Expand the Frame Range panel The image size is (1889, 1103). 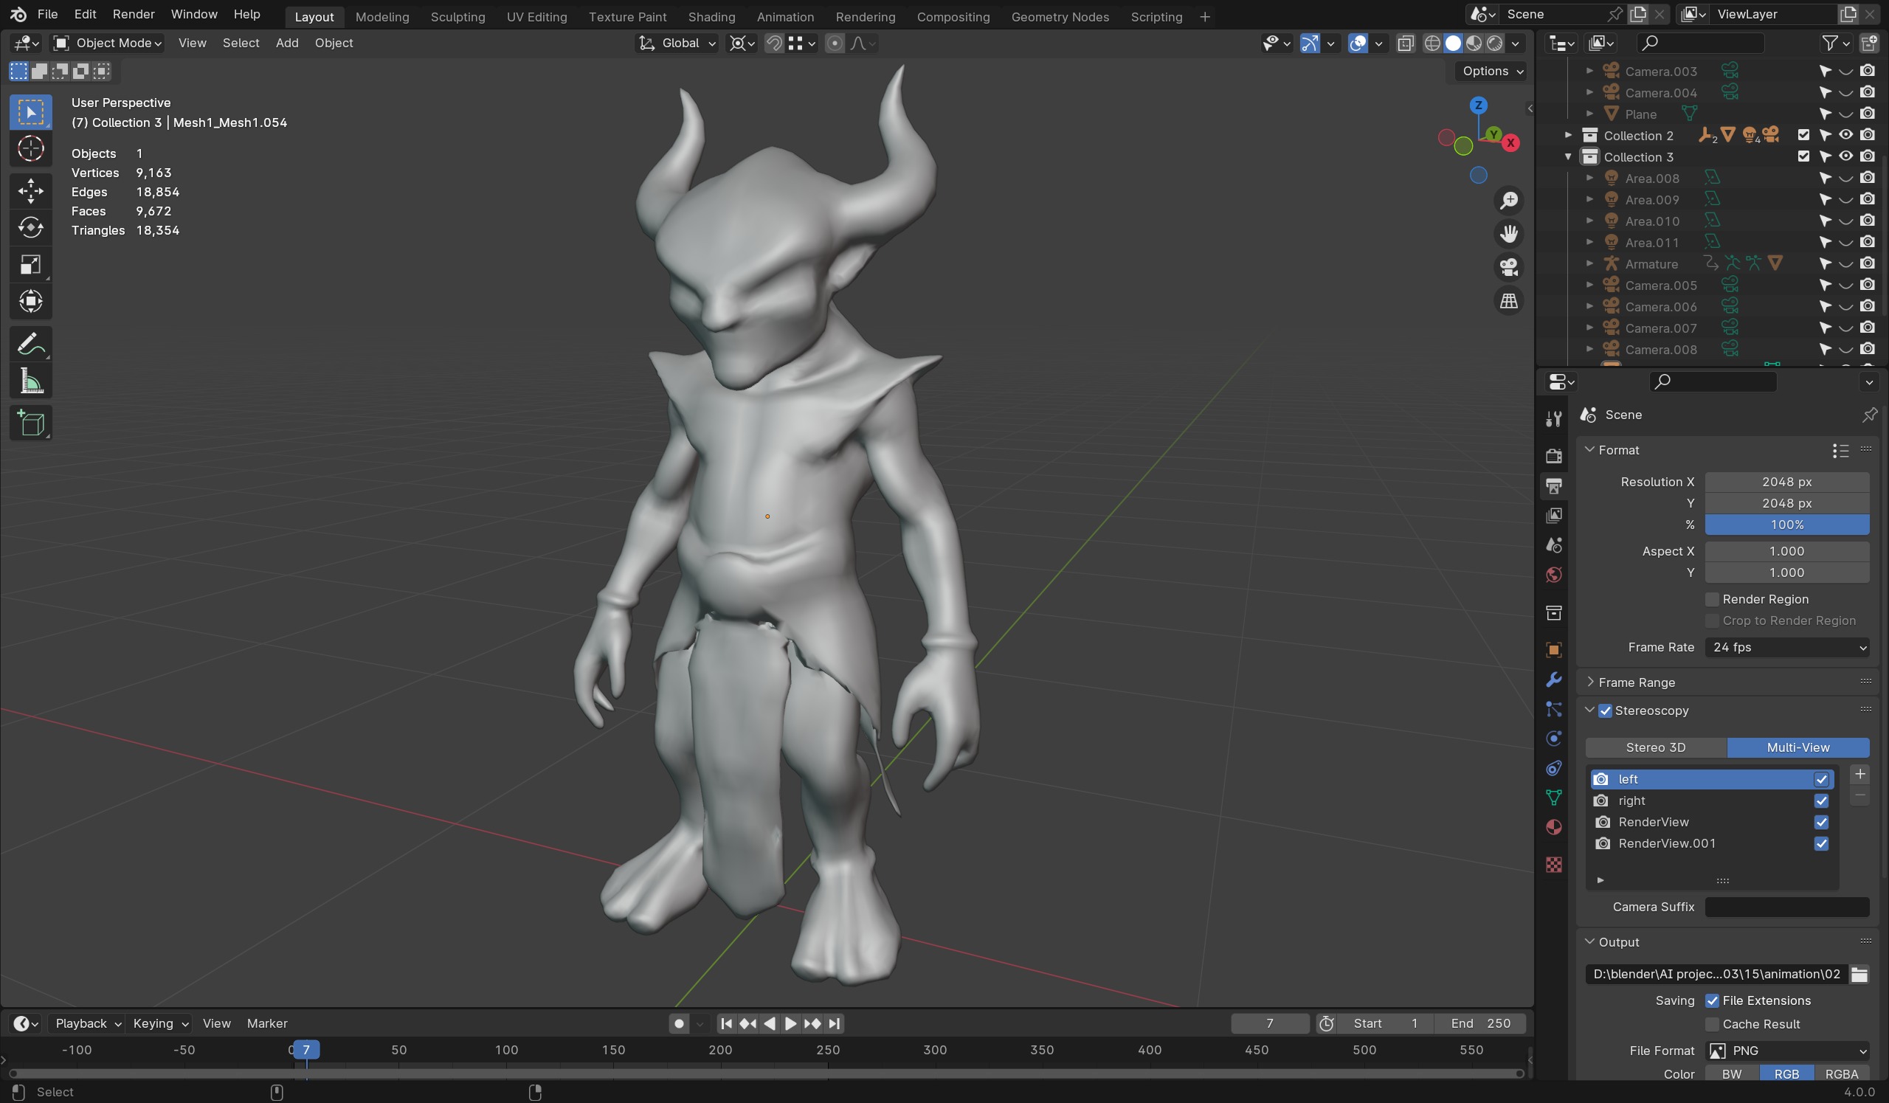point(1636,682)
